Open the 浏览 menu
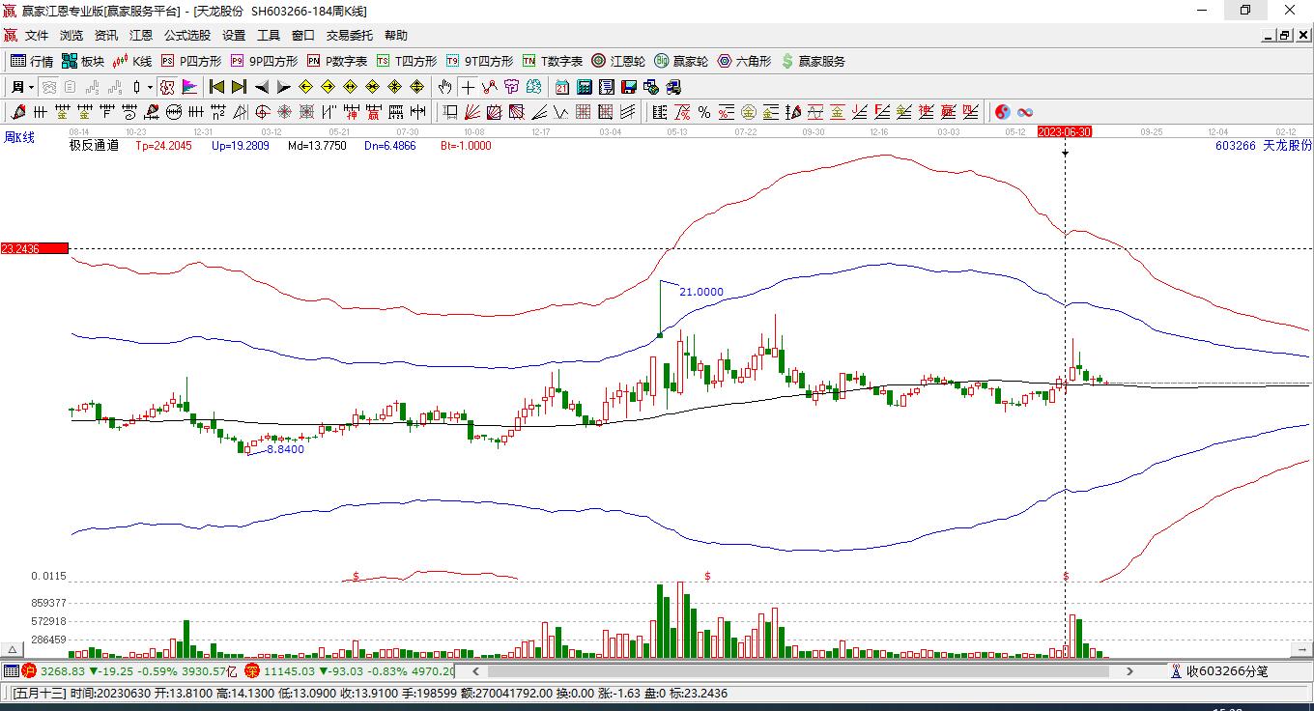Image resolution: width=1314 pixels, height=711 pixels. point(71,36)
